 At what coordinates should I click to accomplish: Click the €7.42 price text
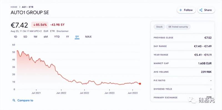[x=19, y=25]
